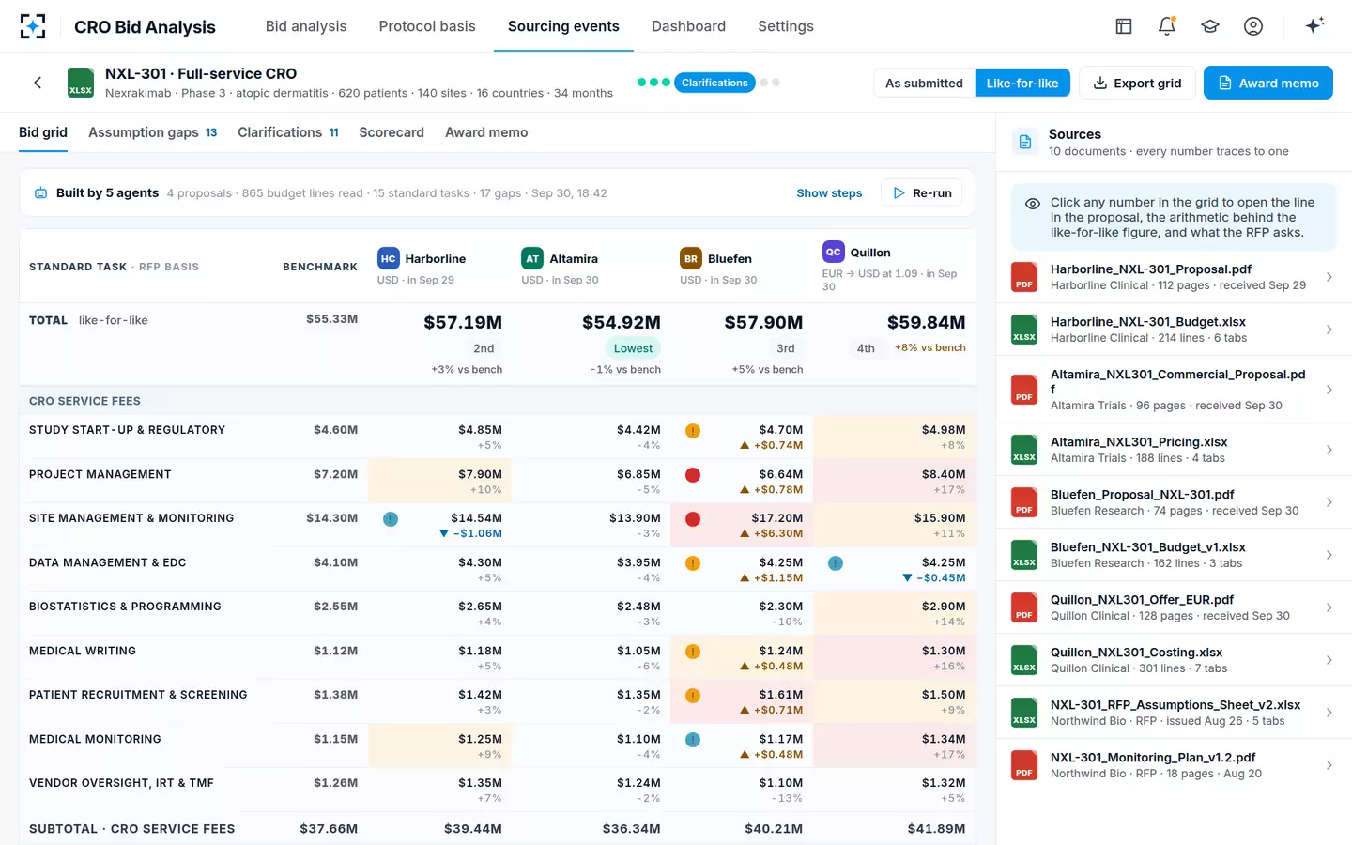Image resolution: width=1352 pixels, height=845 pixels.
Task: Open the Bid analysis nav item
Action: tap(306, 26)
